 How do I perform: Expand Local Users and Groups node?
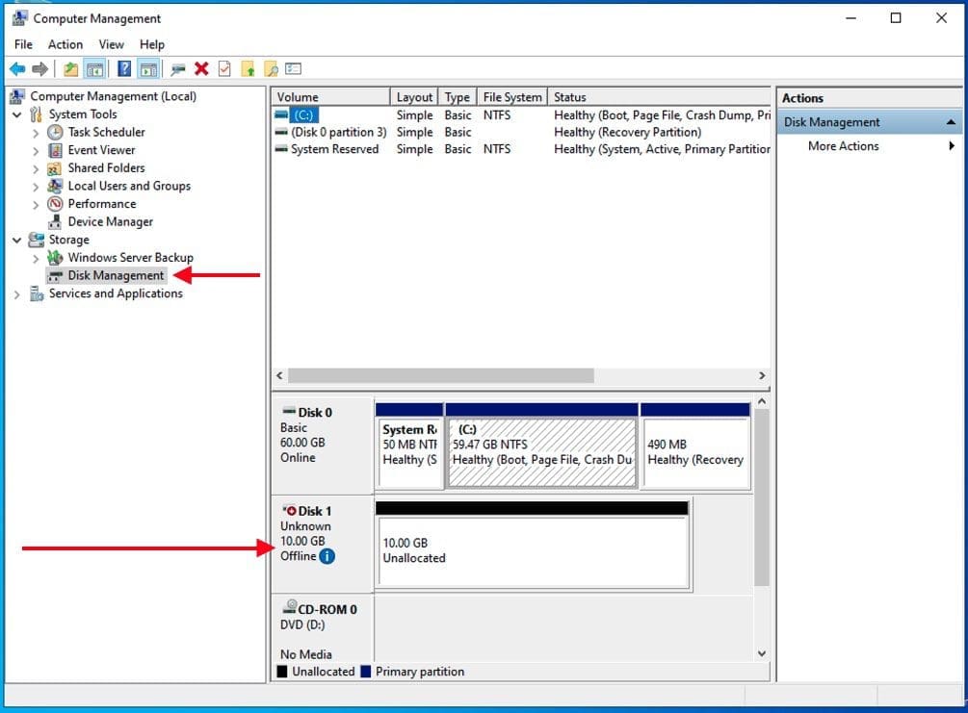36,187
